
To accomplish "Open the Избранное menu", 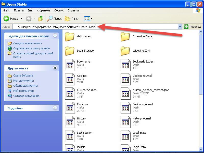I will pos(43,10).
